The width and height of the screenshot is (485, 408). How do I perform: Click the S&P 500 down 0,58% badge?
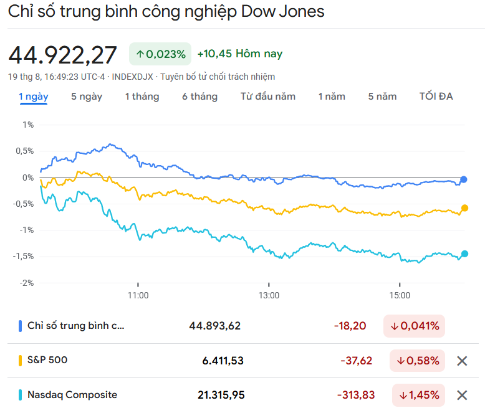pos(417,361)
